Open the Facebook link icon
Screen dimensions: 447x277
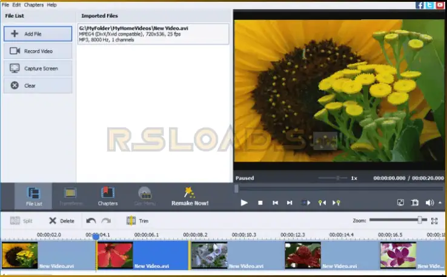[419, 5]
